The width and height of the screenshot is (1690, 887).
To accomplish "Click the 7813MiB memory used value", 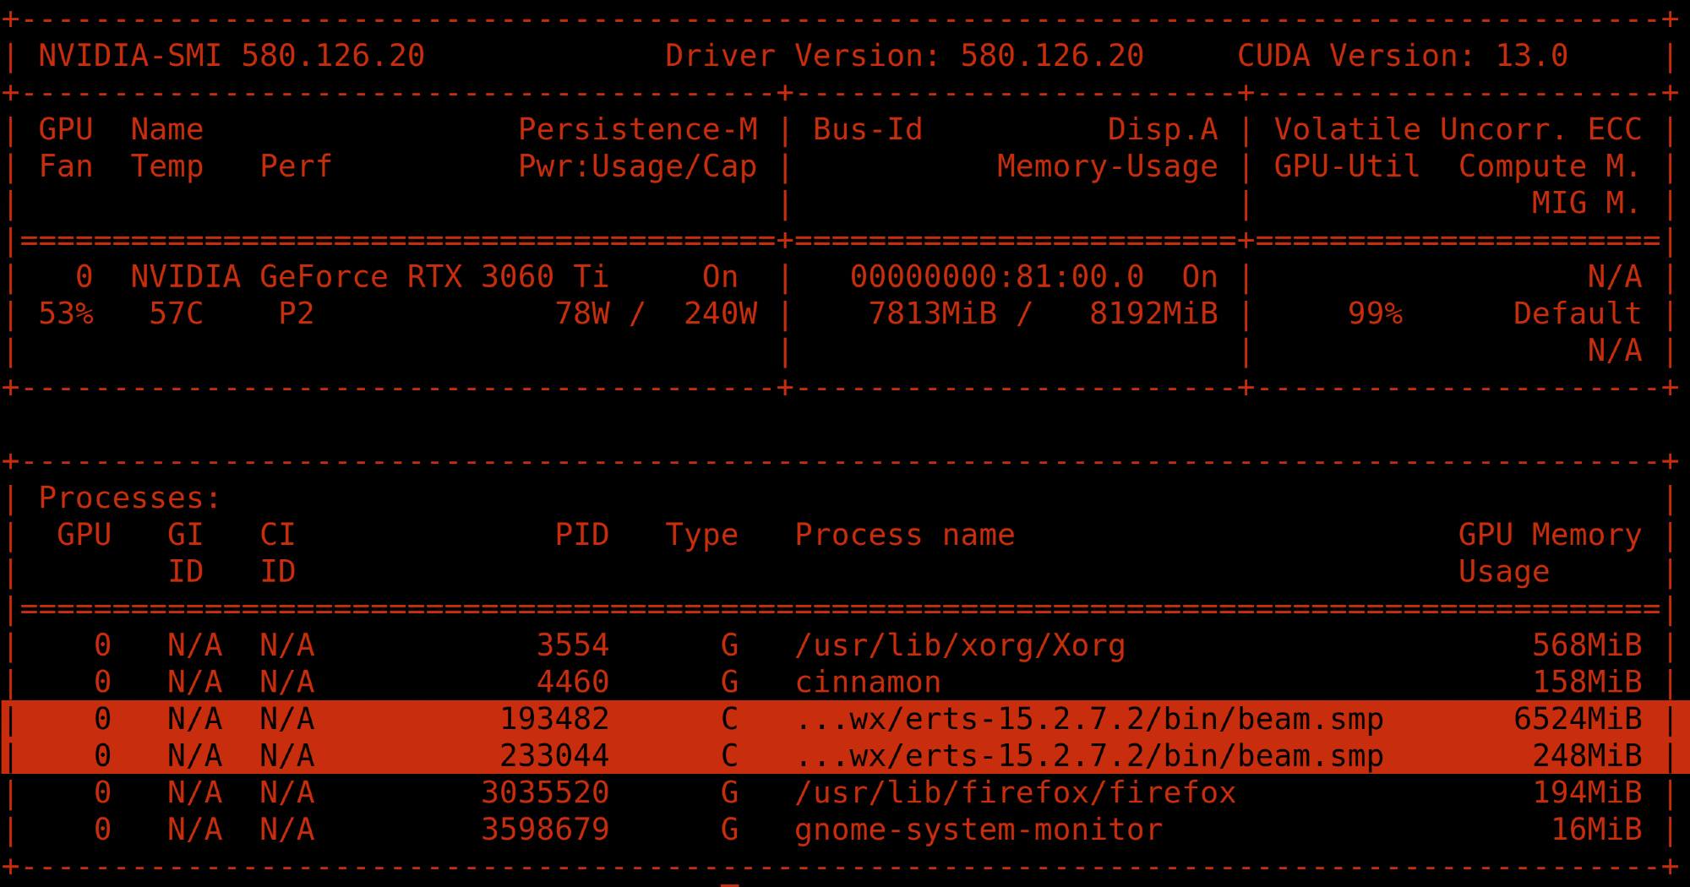I will pyautogui.click(x=932, y=313).
